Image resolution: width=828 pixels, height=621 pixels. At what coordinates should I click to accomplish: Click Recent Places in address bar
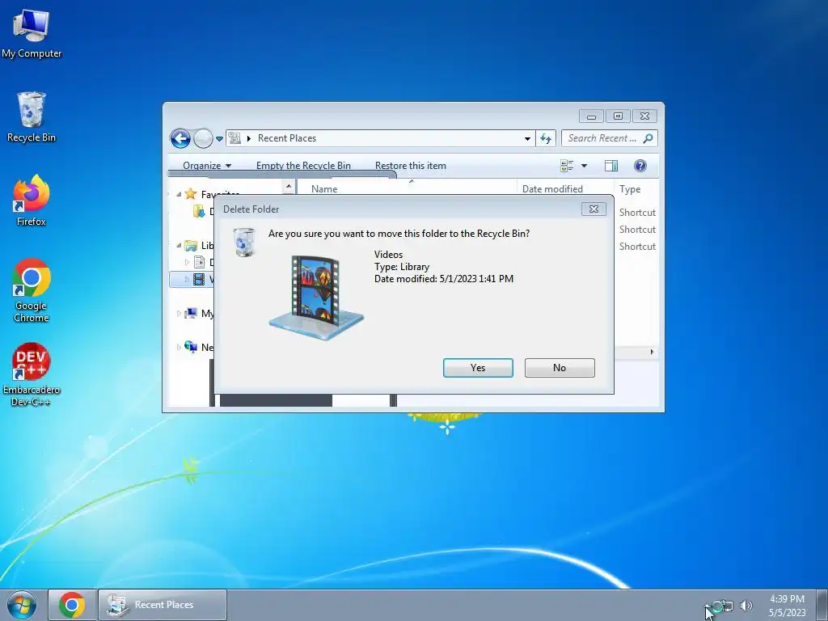click(x=287, y=138)
